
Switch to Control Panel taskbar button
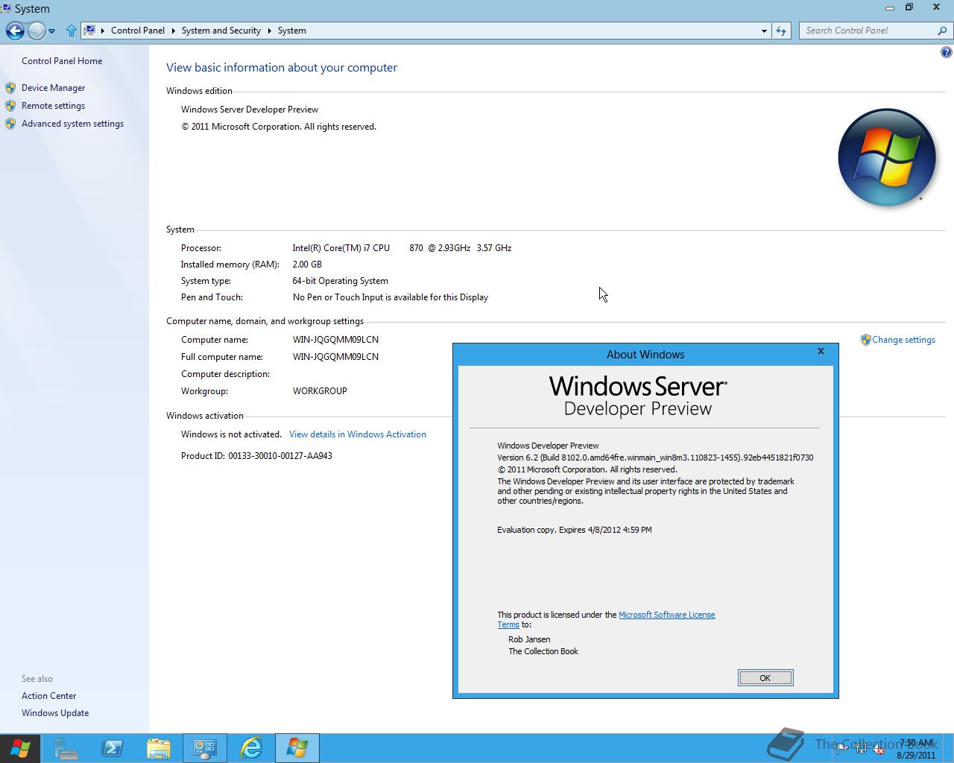click(x=205, y=748)
